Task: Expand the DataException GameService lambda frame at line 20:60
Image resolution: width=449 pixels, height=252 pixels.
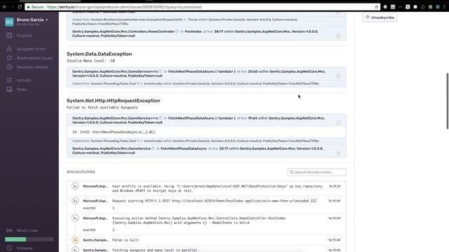Action: tap(338, 76)
